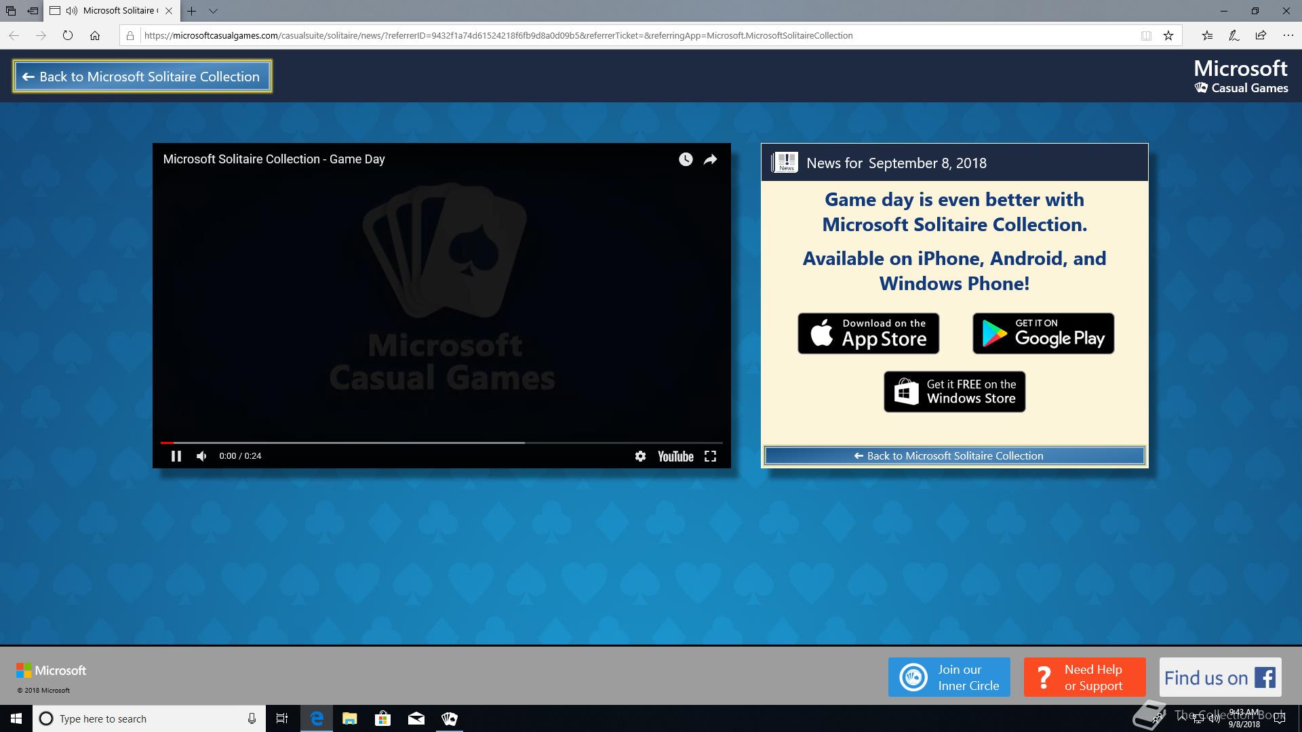
Task: Open YouTube video settings gear
Action: [640, 456]
